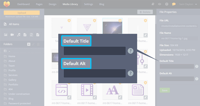Open the Portfolio folder
200x106 pixels.
[x=13, y=84]
